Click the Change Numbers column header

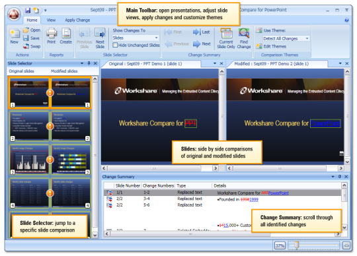point(158,185)
